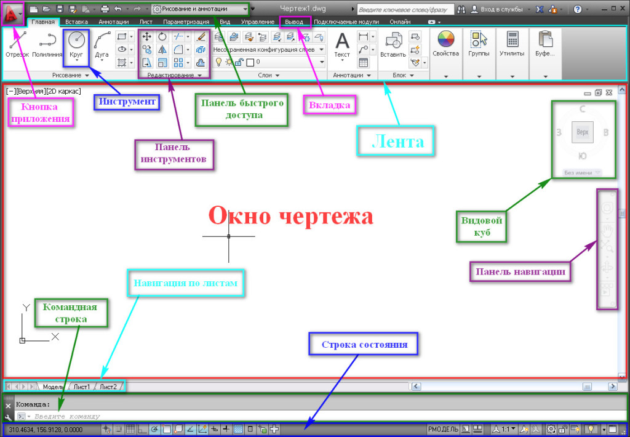This screenshot has width=630, height=437.
Task: Switch to the Лист1 layout tab
Action: [82, 387]
